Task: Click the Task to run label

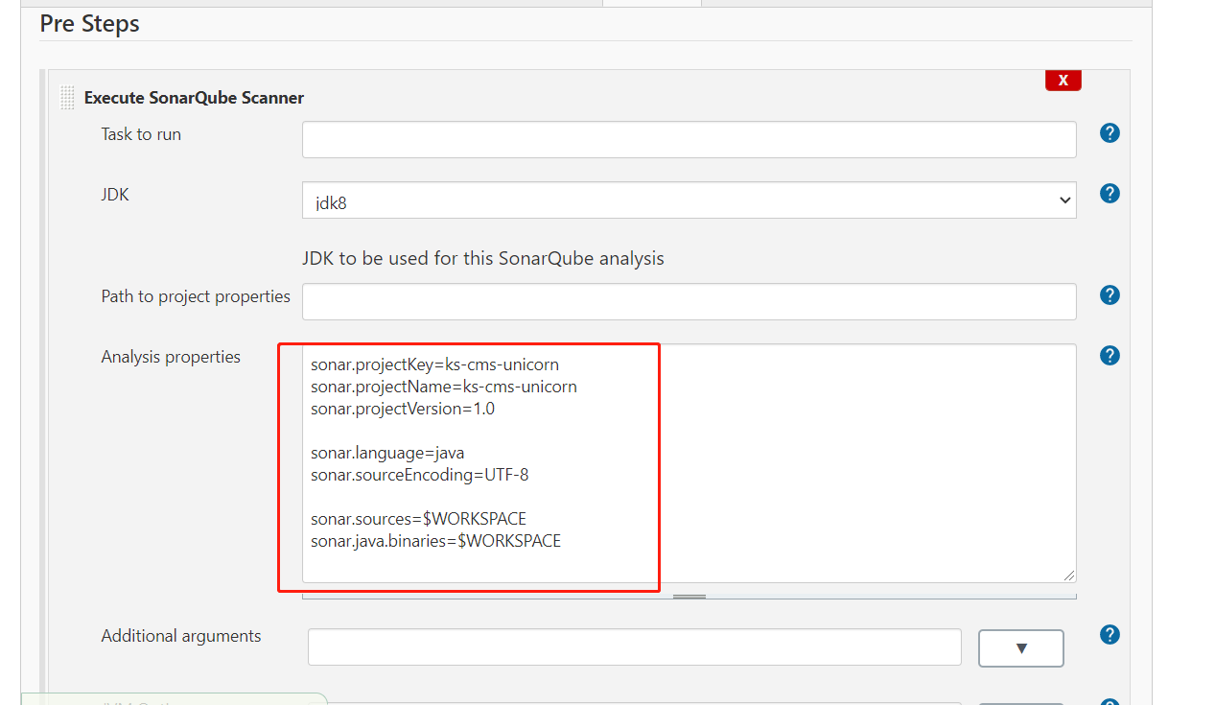Action: point(141,134)
